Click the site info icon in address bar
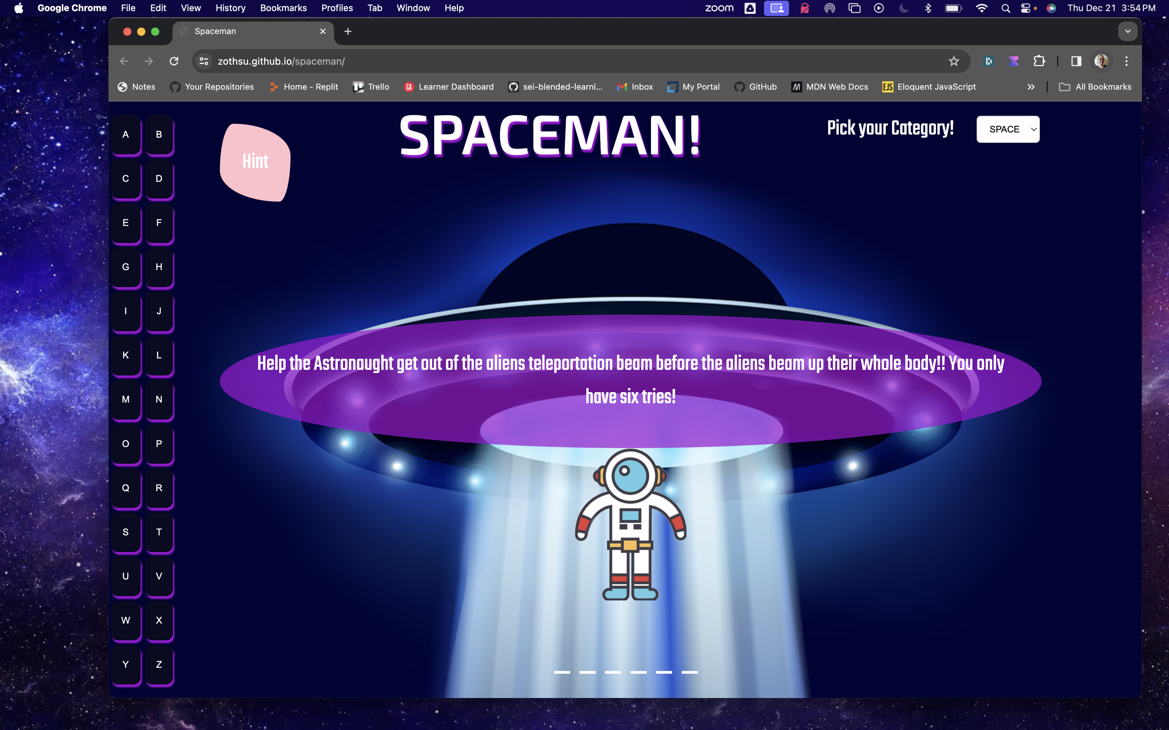1169x730 pixels. click(x=204, y=61)
